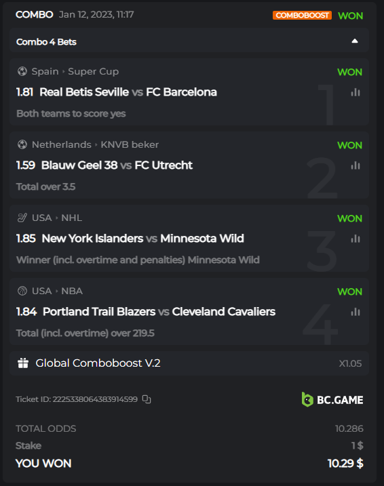Open the BC.GAME logo link
The width and height of the screenshot is (384, 486).
332,399
